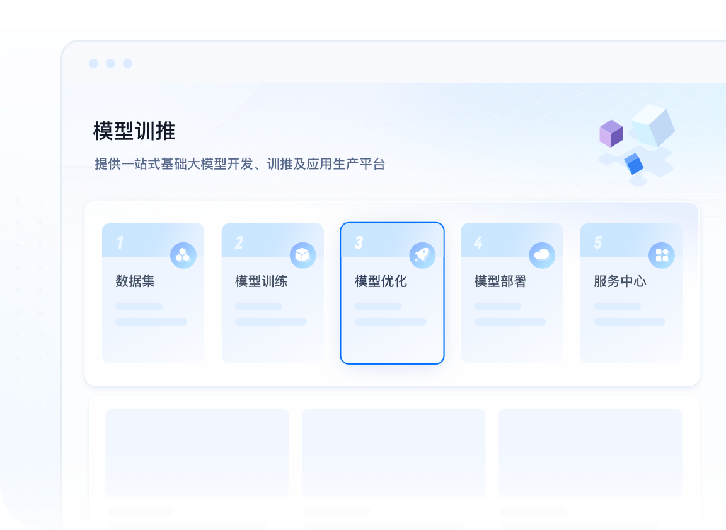The image size is (726, 530).
Task: Click the cloud icon for 模型部署
Action: [x=542, y=256]
